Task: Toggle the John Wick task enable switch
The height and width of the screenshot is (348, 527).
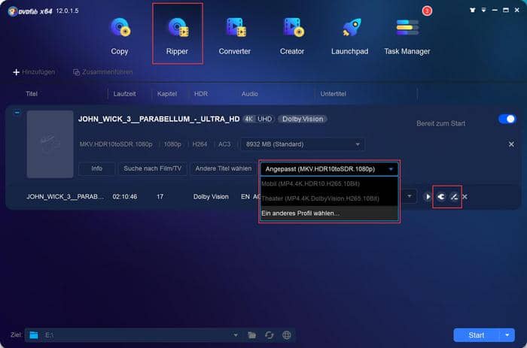Action: (x=507, y=119)
